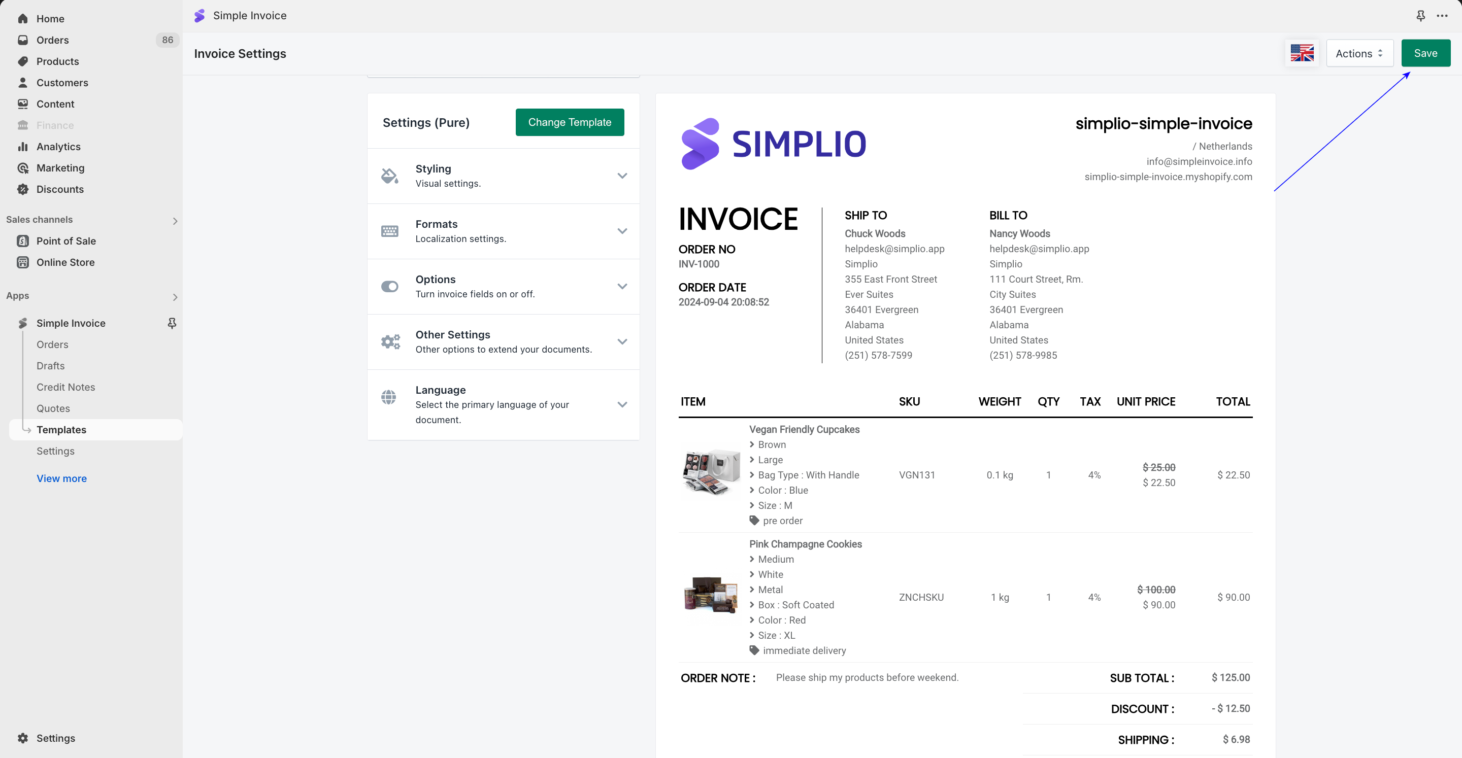Click the Styling paint bucket icon

pyautogui.click(x=389, y=176)
